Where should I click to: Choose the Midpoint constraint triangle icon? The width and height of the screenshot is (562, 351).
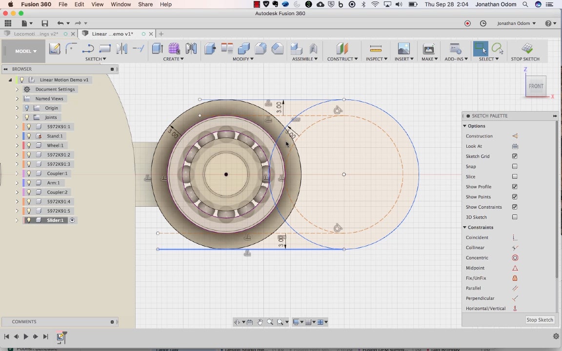coord(515,268)
